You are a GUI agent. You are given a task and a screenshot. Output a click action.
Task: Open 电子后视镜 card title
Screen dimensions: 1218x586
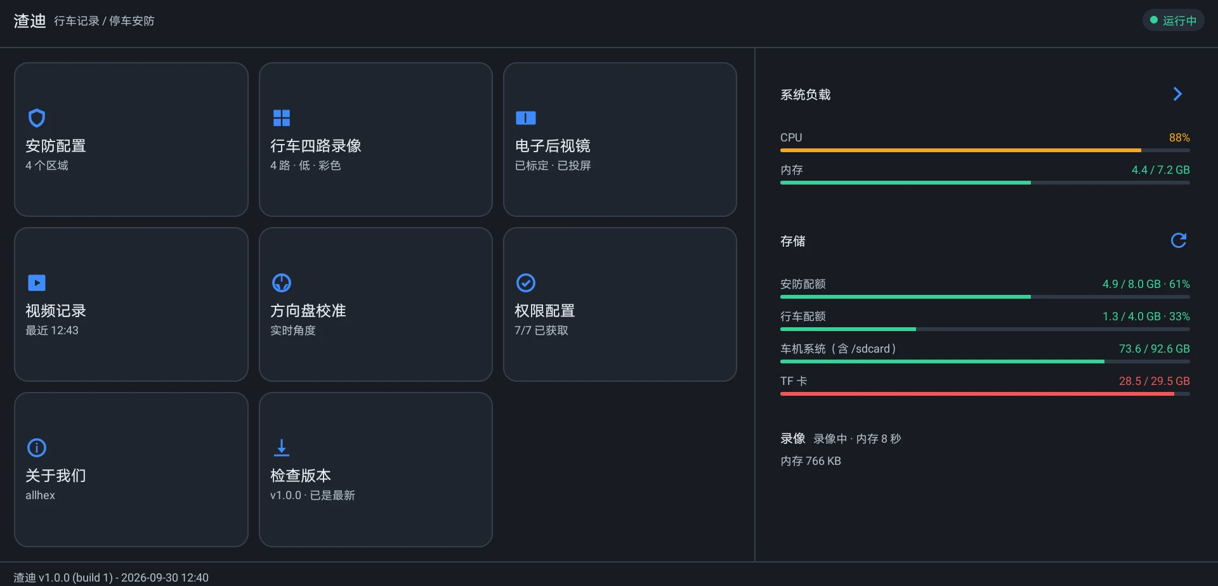coord(553,146)
